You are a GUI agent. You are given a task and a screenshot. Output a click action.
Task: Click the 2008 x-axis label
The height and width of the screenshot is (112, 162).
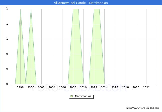(73, 87)
